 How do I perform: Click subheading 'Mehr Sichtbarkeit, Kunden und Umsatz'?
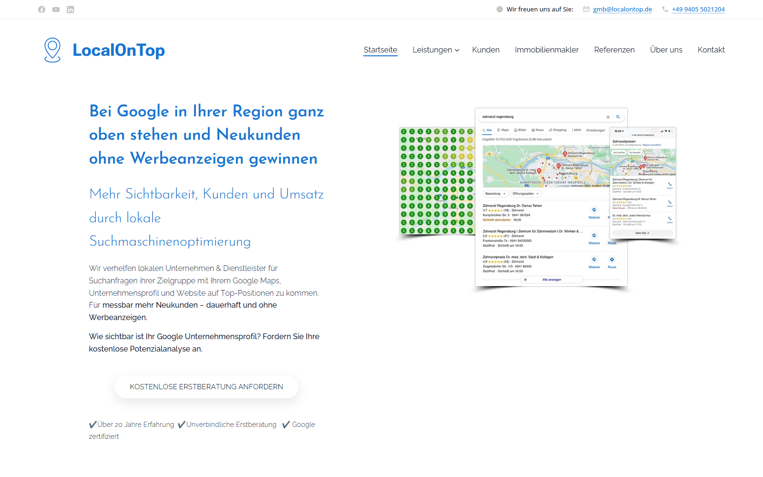206,194
